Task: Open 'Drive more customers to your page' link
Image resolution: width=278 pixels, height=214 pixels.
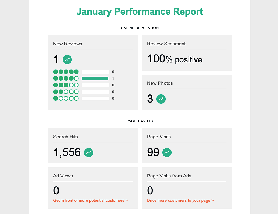Action: pos(180,201)
